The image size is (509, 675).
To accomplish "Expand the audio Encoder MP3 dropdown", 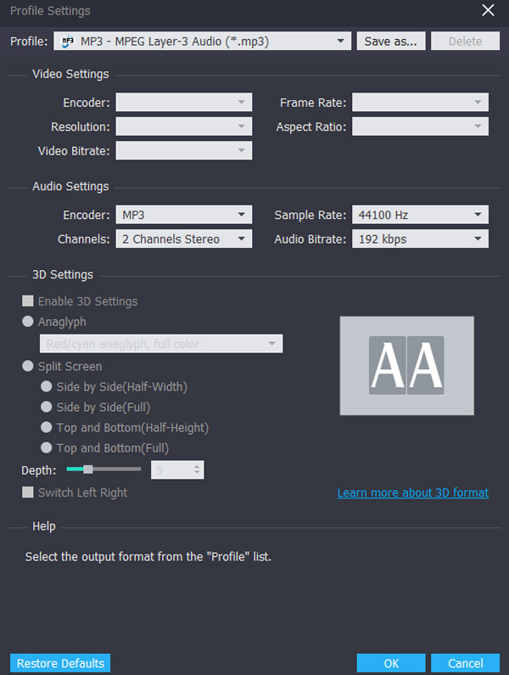I will point(242,216).
